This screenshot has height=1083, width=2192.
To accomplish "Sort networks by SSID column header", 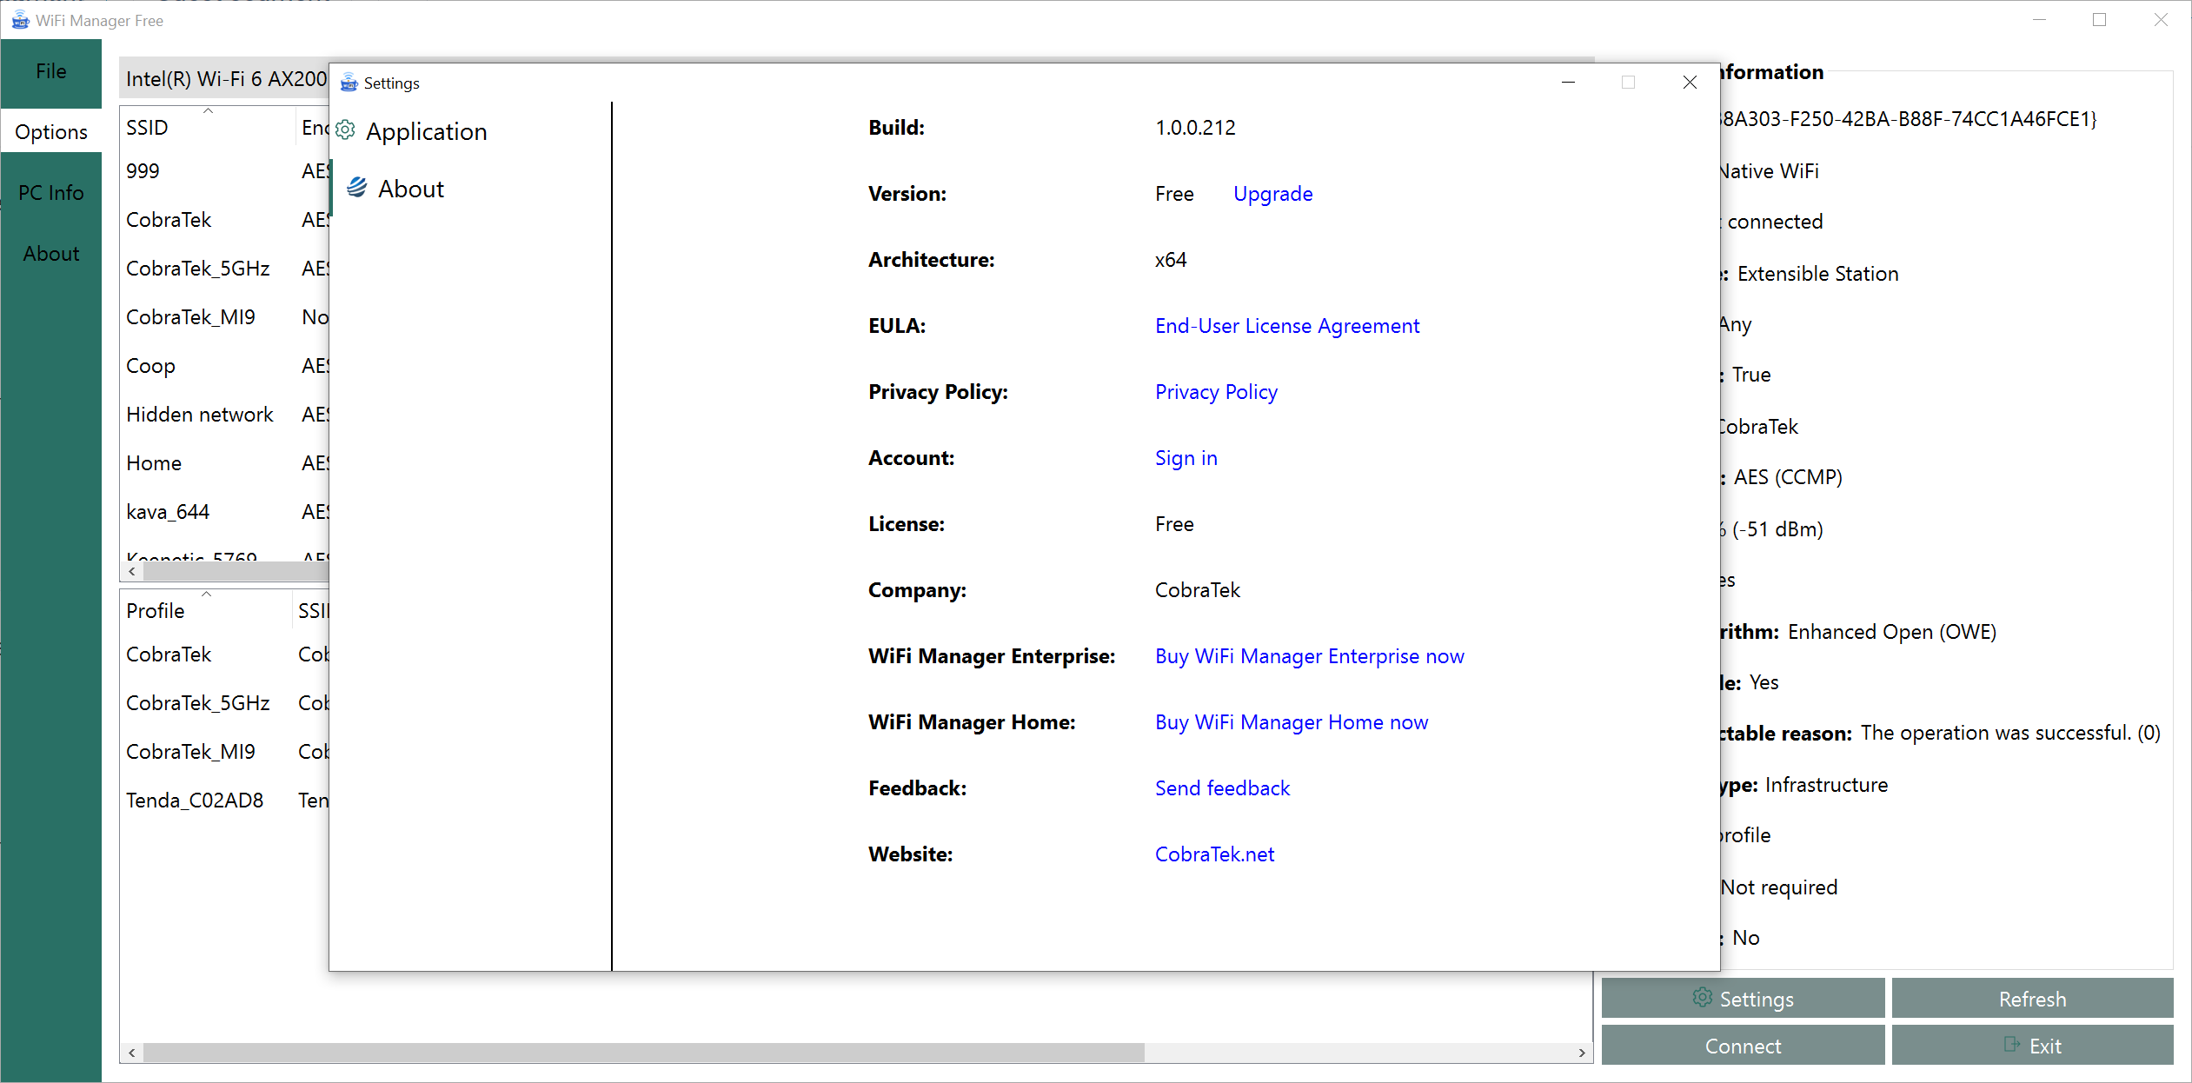I will click(x=208, y=128).
